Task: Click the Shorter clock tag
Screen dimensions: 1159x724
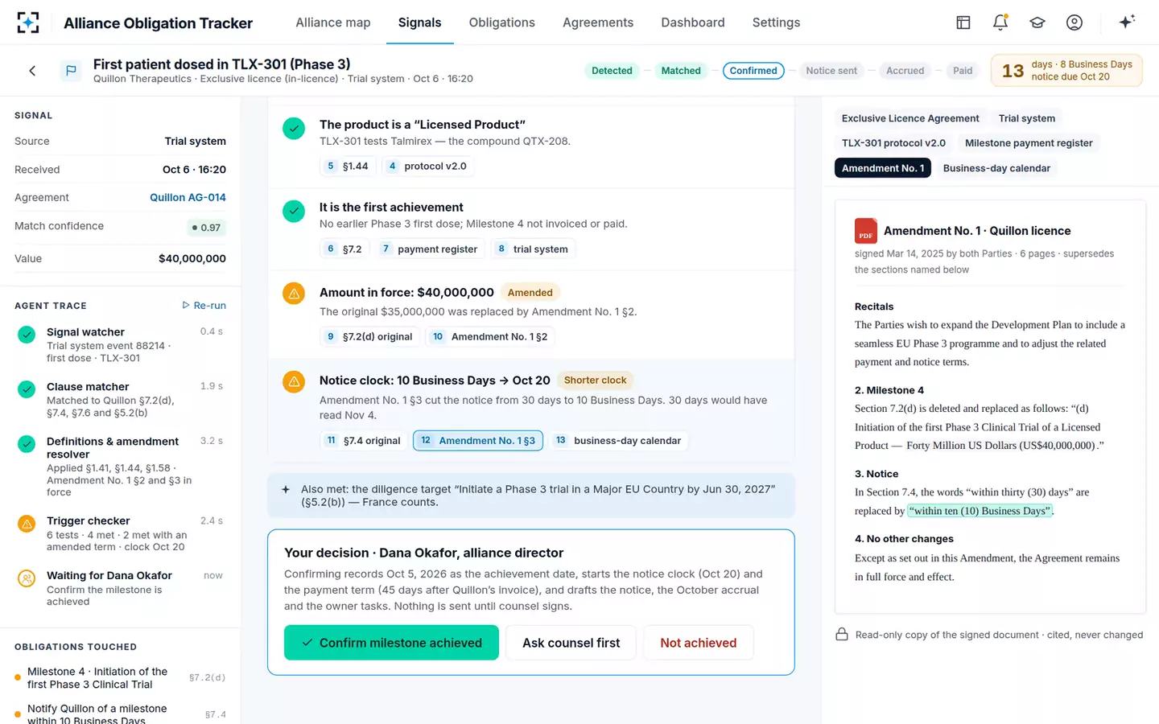Action: pos(595,381)
